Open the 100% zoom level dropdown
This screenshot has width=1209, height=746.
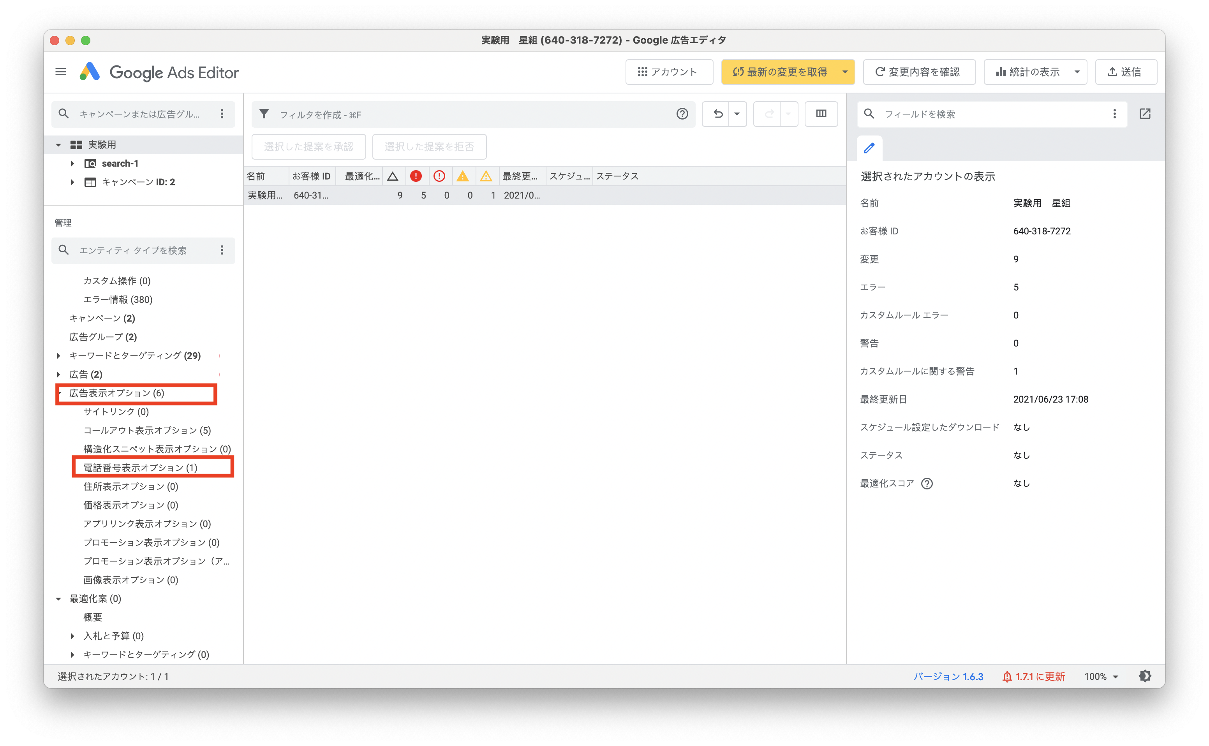tap(1101, 676)
